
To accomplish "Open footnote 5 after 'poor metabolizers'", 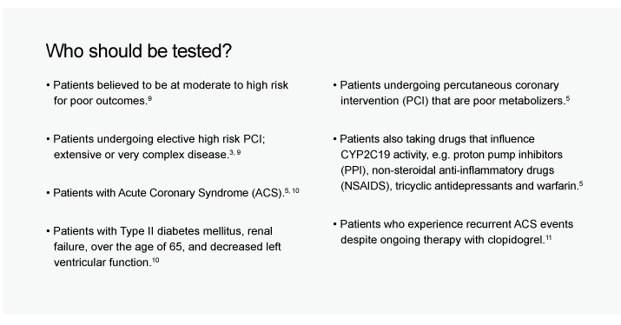I will 567,98.
